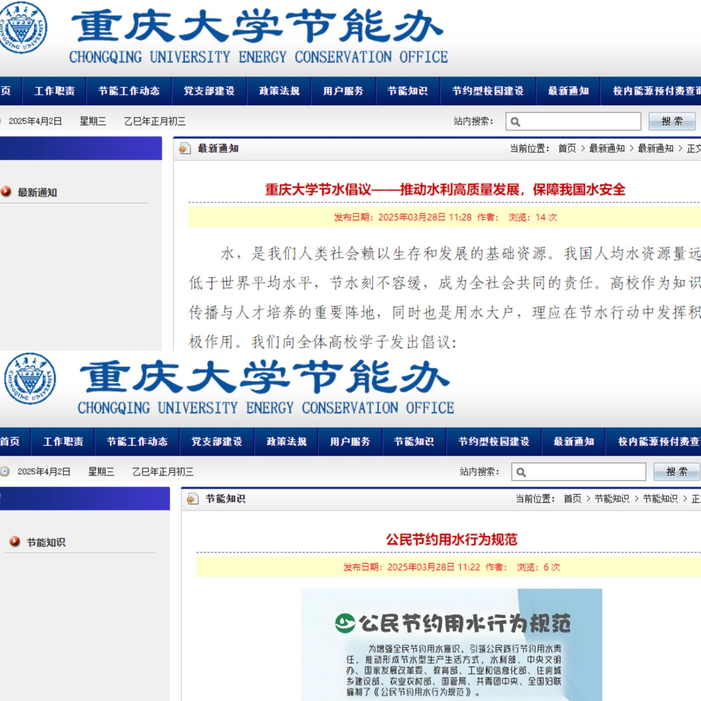Select 最新通知 in the lower navigation bar
This screenshot has height=701, width=701.
pyautogui.click(x=574, y=441)
